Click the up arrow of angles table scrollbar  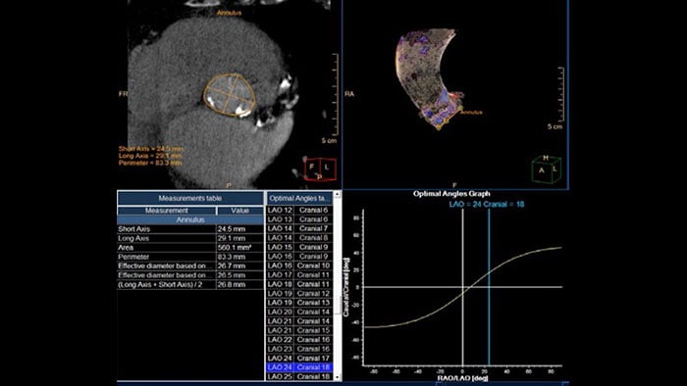click(338, 194)
